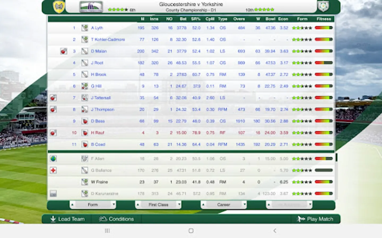
Task: Click the Gloucestershire team crest
Action: point(59,7)
